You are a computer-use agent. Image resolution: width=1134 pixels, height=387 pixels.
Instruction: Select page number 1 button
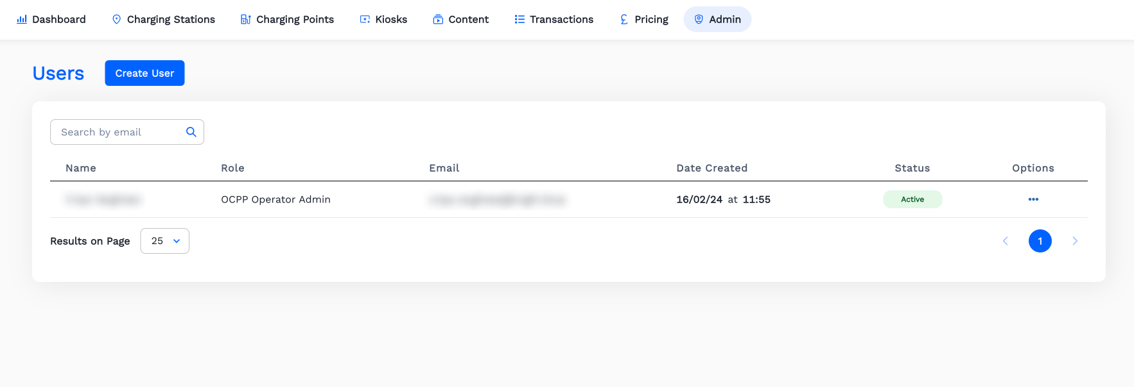coord(1040,241)
